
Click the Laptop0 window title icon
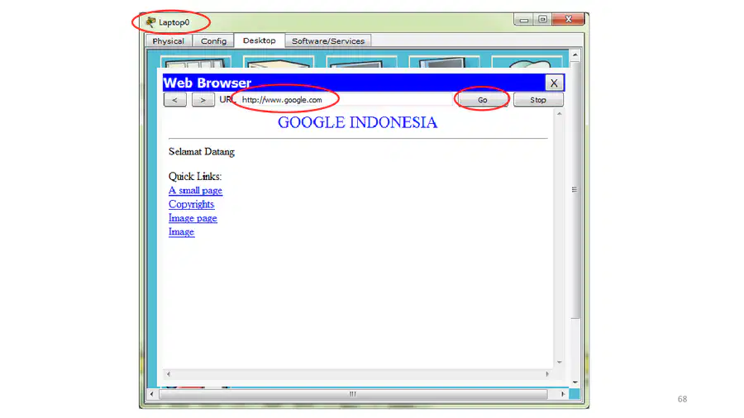pos(151,21)
